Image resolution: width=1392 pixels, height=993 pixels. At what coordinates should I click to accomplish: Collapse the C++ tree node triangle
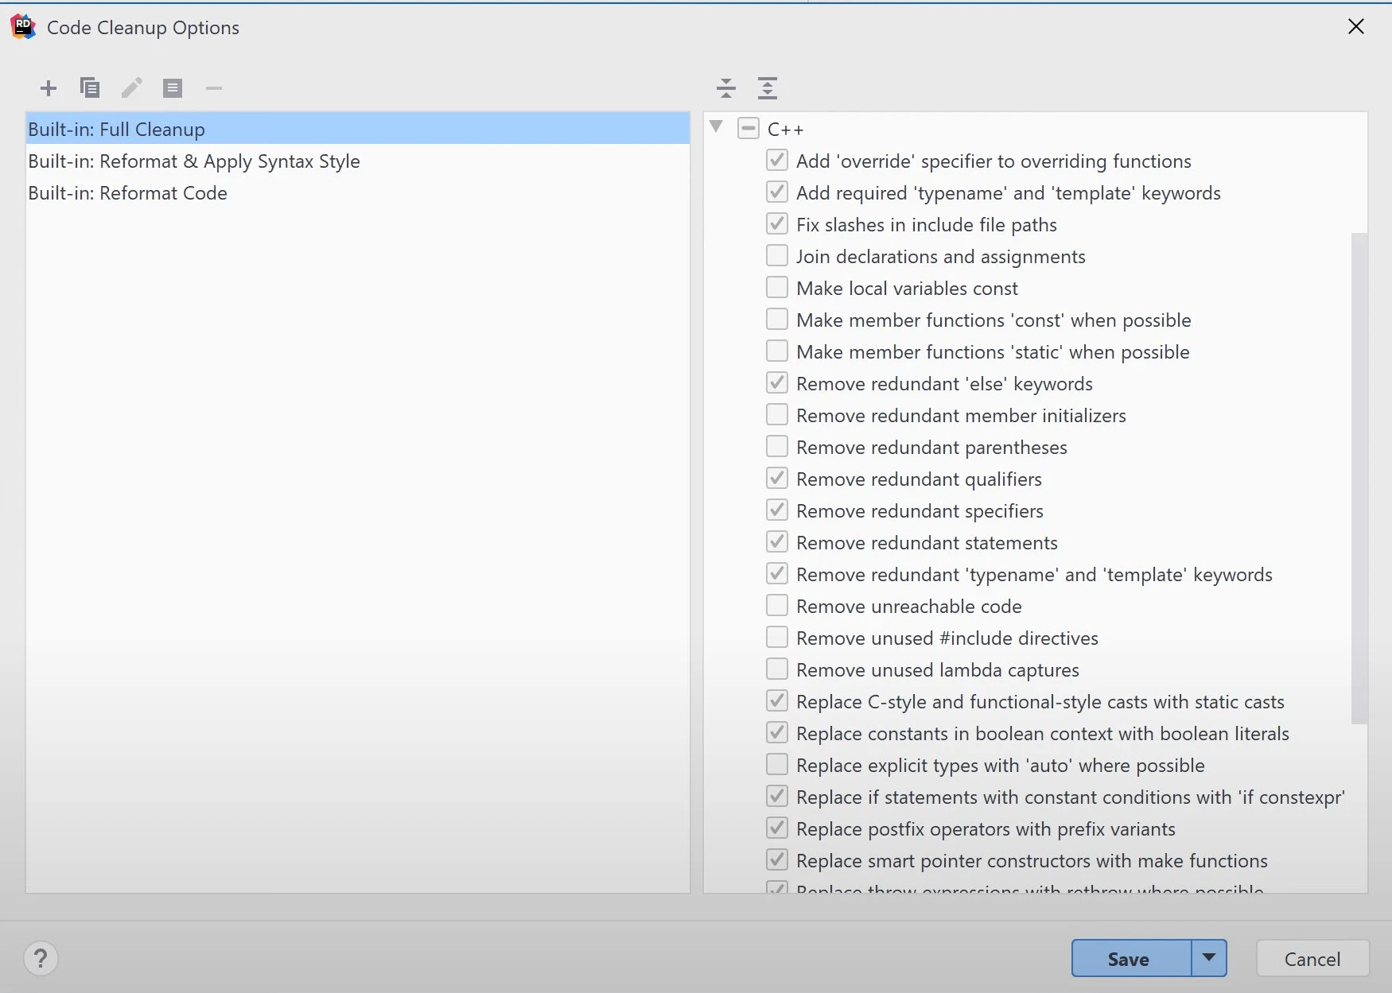click(x=716, y=127)
